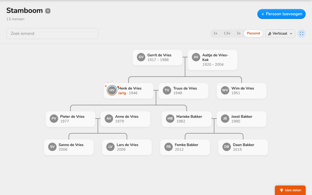Click the Idee delen feedback button
The width and height of the screenshot is (312, 195).
coord(290,190)
